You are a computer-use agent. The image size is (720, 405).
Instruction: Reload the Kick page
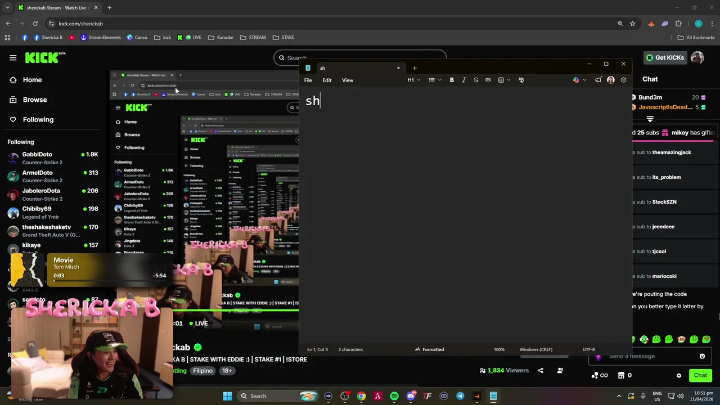point(35,24)
